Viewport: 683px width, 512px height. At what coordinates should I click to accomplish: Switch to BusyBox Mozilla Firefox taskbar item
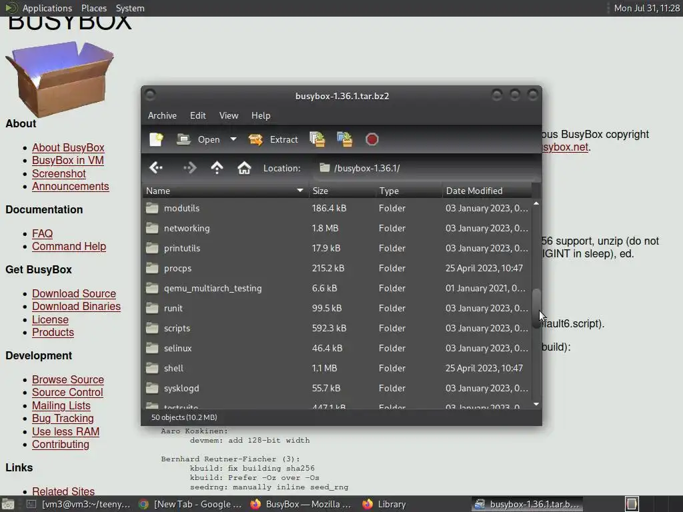click(x=301, y=504)
